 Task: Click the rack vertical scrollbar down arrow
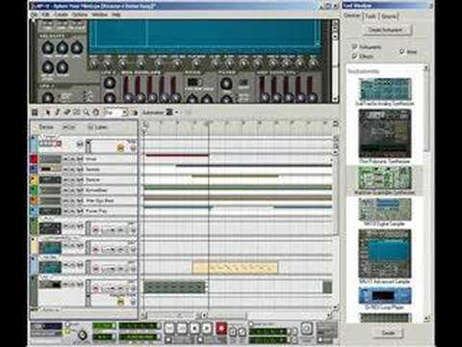click(x=335, y=99)
